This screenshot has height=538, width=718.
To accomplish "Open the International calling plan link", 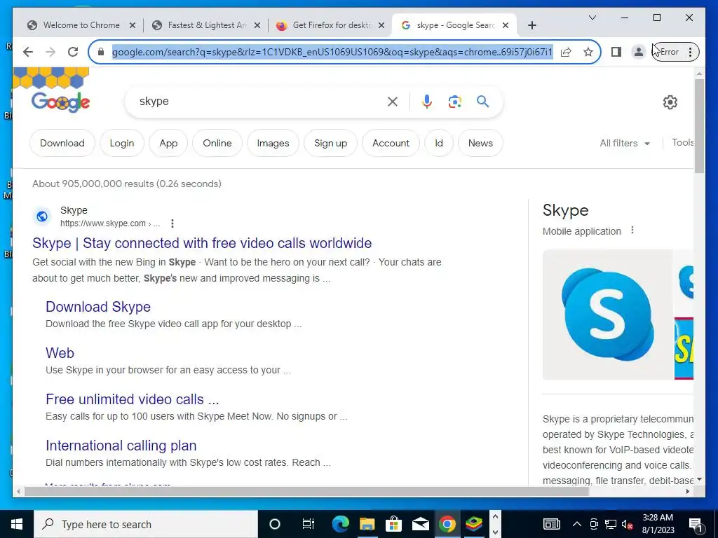I will tap(121, 445).
